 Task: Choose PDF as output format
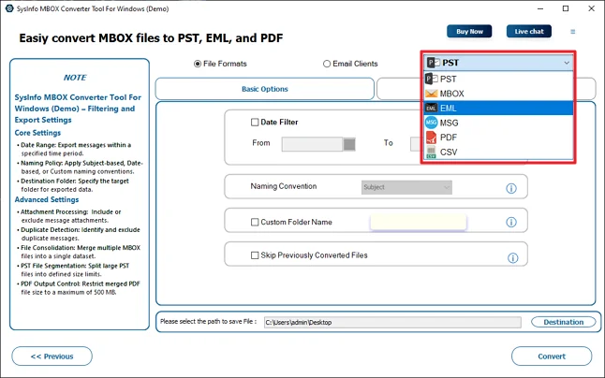[498, 138]
